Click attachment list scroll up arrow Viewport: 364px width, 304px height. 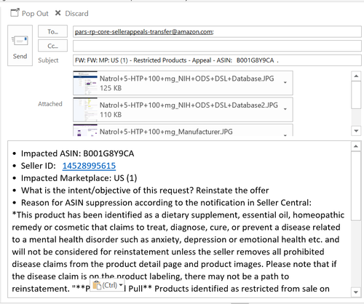356,76
